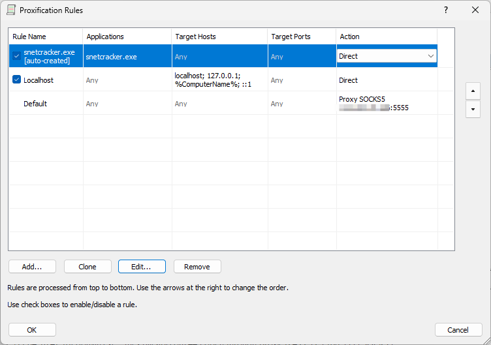Click the Target Hosts column header
Screen dimensions: 491x345
(x=219, y=37)
